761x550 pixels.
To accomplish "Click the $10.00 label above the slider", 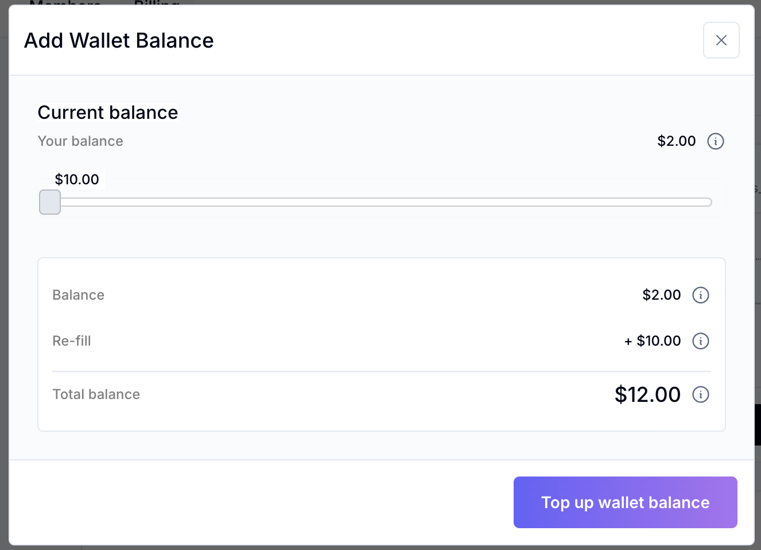I will (77, 180).
